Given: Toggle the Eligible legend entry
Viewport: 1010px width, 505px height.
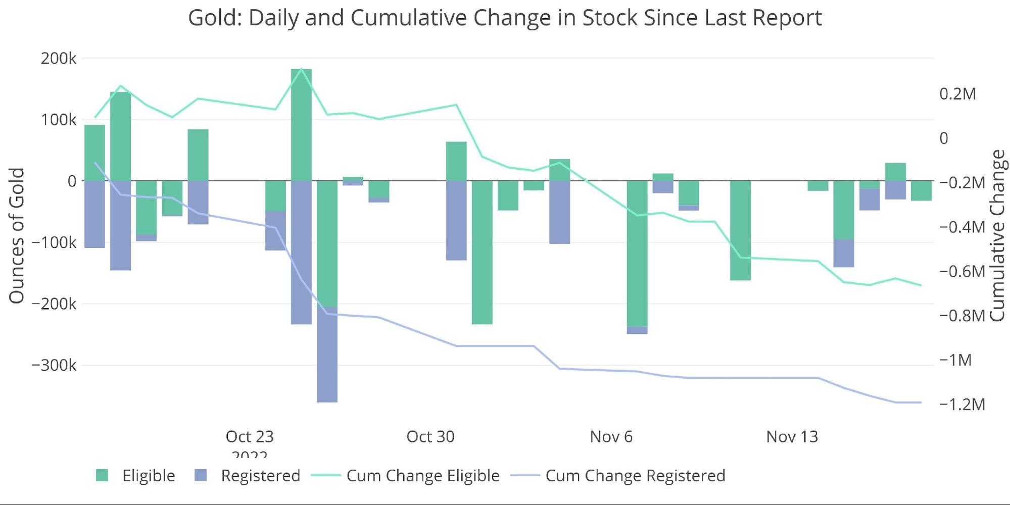Looking at the screenshot, I should 148,476.
